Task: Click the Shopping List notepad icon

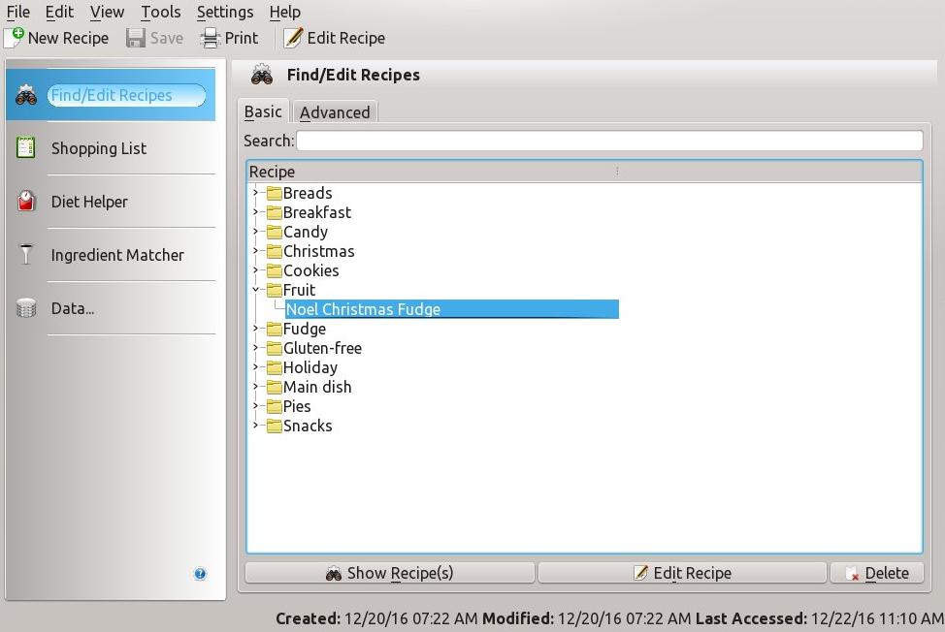Action: click(x=26, y=148)
